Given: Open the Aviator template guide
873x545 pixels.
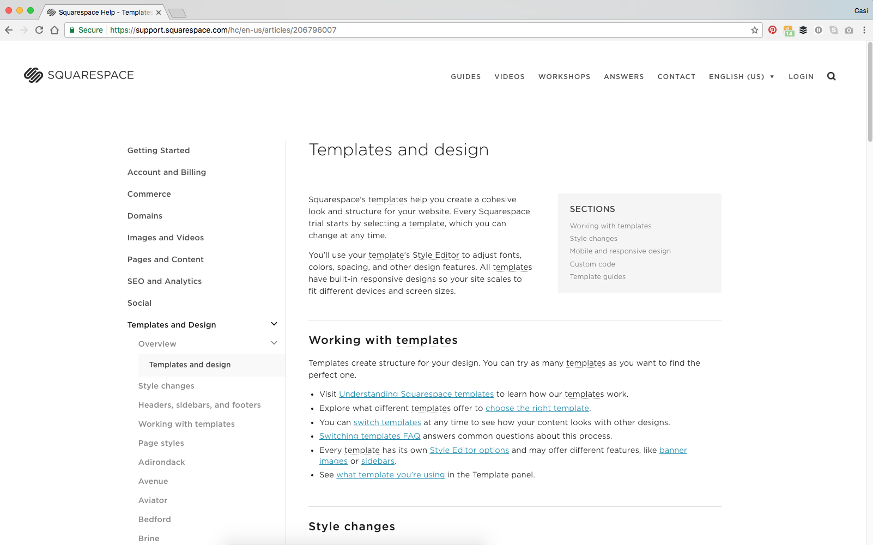Looking at the screenshot, I should click(x=153, y=500).
